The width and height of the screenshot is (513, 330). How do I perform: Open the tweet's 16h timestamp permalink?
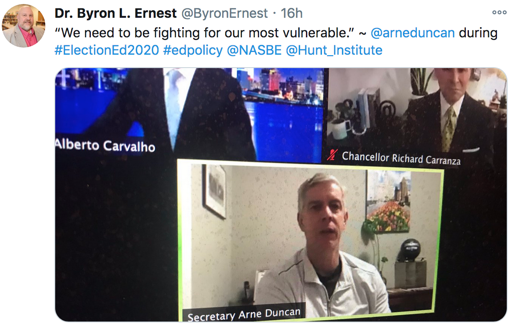(x=292, y=13)
